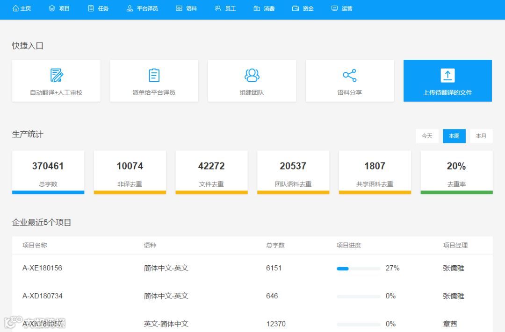This screenshot has width=505, height=332.
Task: Click the clipboard icon for 派单给平台译员
Action: (154, 75)
